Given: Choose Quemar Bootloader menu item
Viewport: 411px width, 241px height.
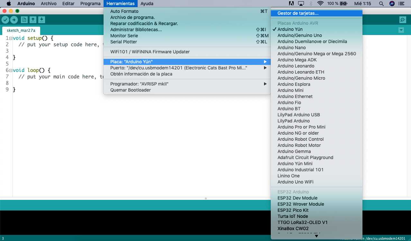Looking at the screenshot, I should tap(187, 90).
